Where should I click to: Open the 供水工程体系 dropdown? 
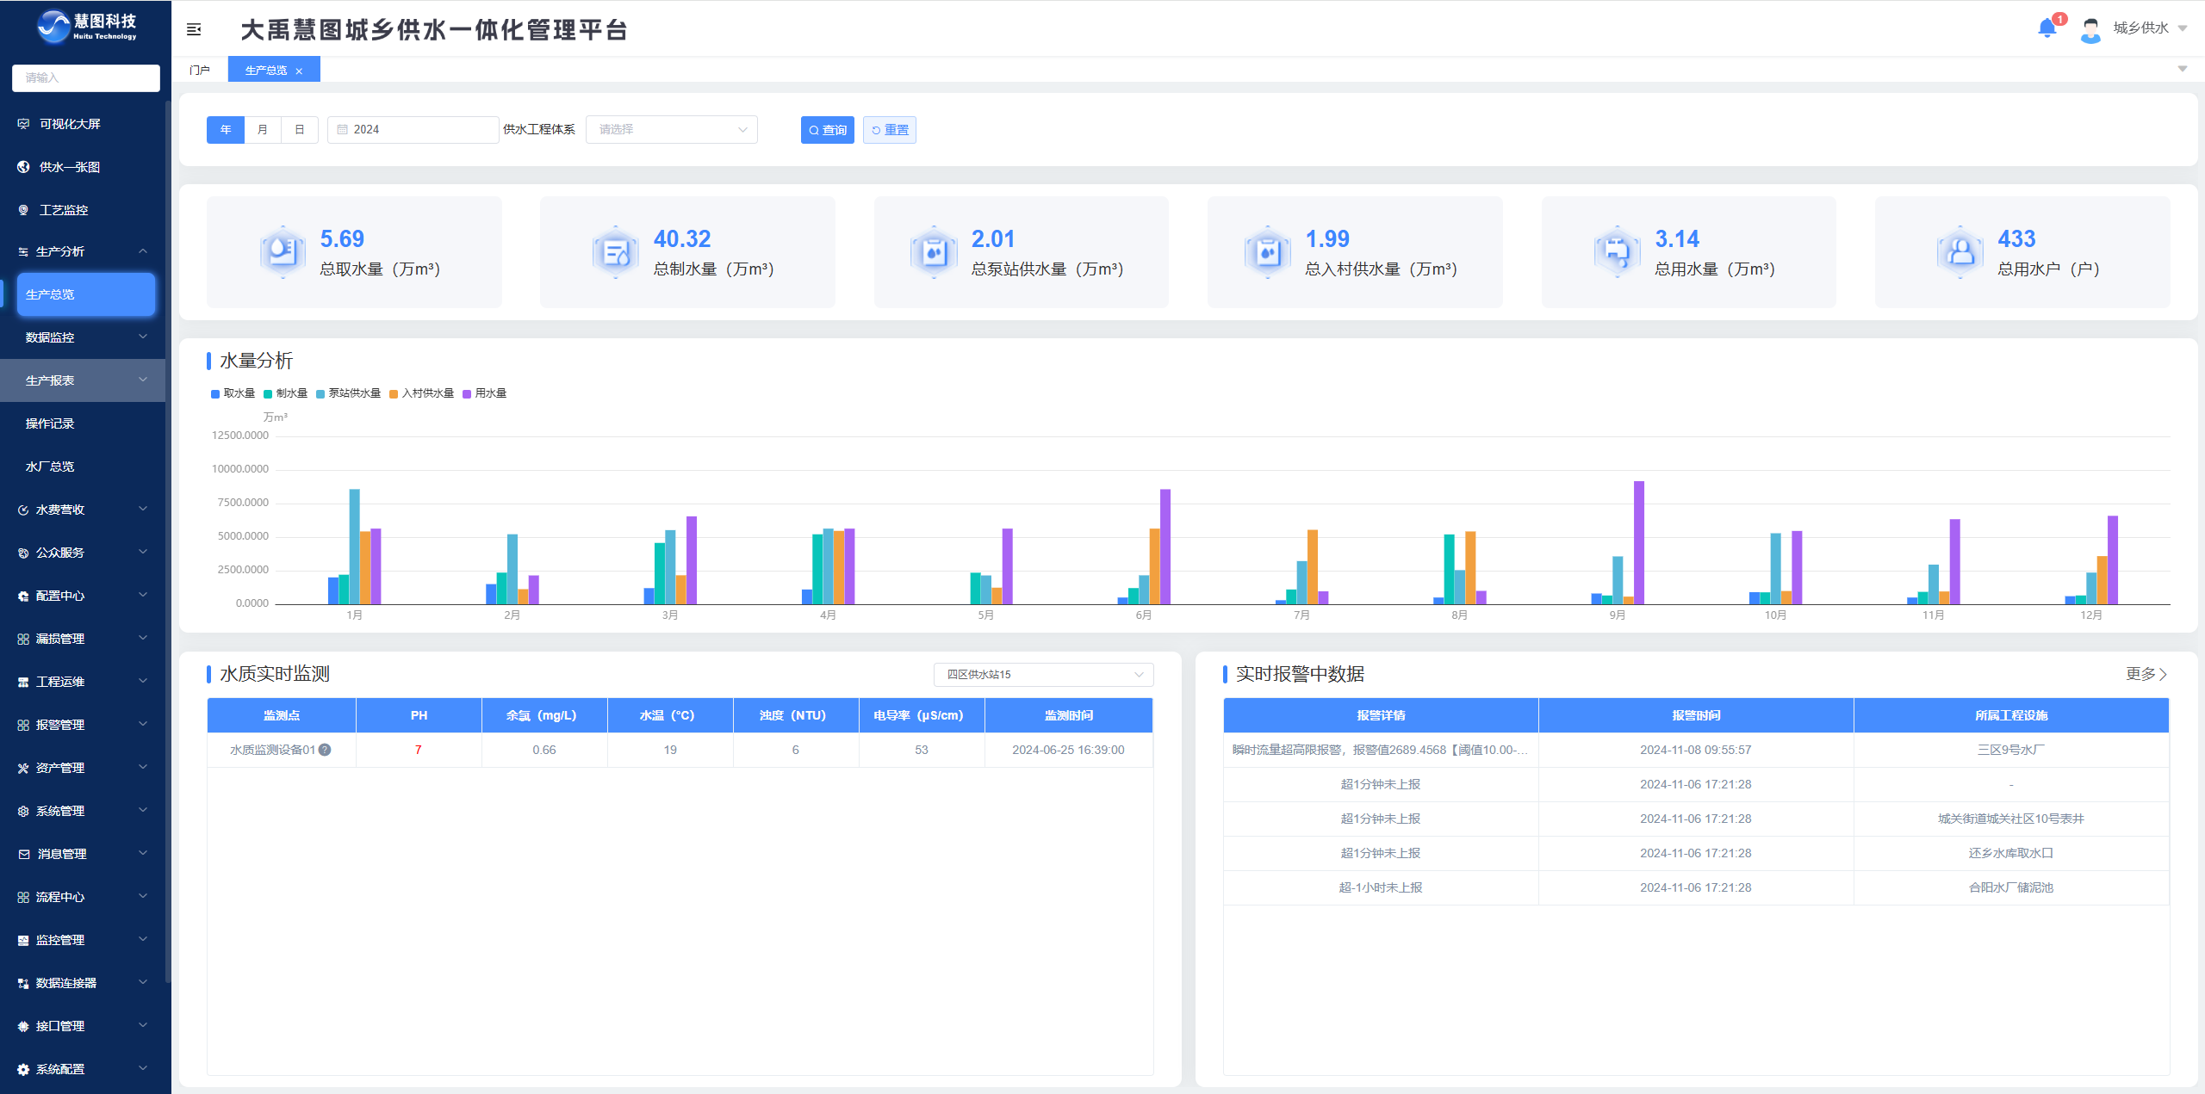click(x=671, y=130)
